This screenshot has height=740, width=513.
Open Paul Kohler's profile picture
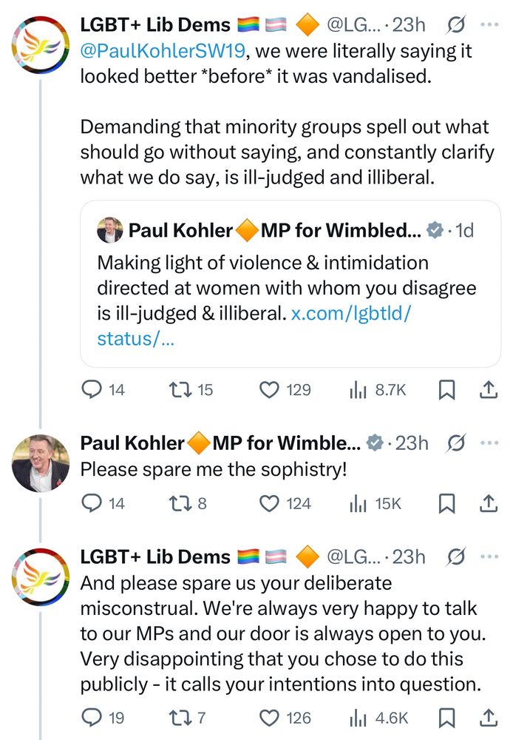[x=41, y=462]
